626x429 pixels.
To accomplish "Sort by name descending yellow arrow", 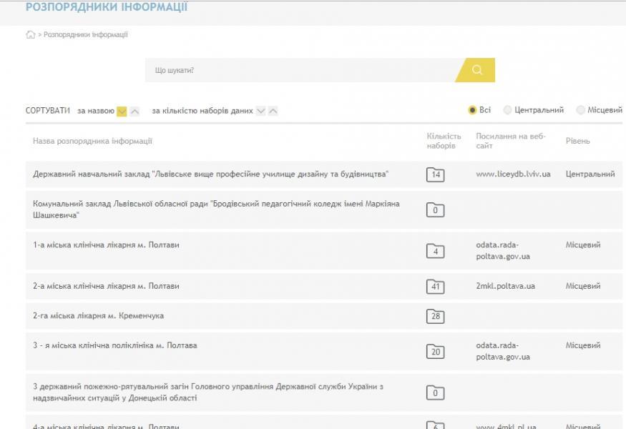I will (x=122, y=112).
